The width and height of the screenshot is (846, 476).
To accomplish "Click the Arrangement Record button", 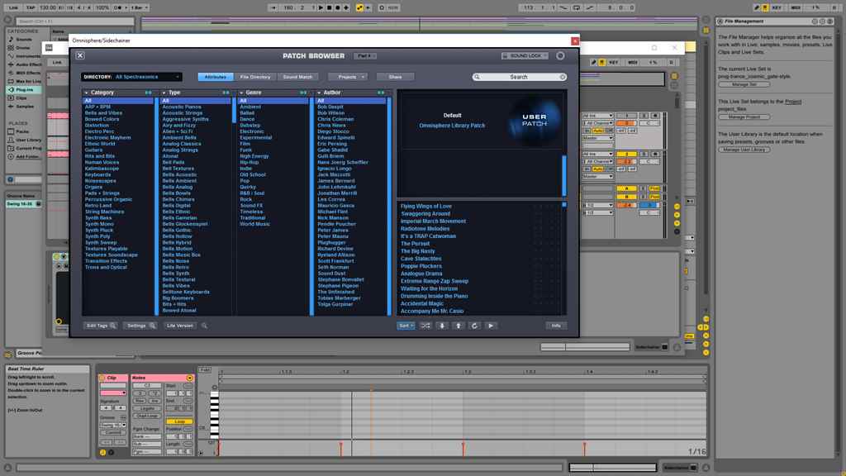I will click(338, 7).
